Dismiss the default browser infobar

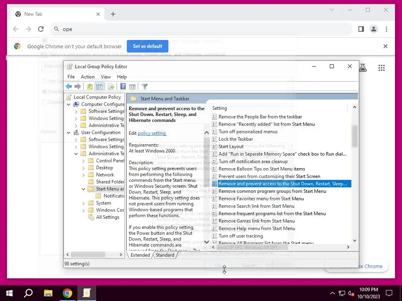point(386,46)
